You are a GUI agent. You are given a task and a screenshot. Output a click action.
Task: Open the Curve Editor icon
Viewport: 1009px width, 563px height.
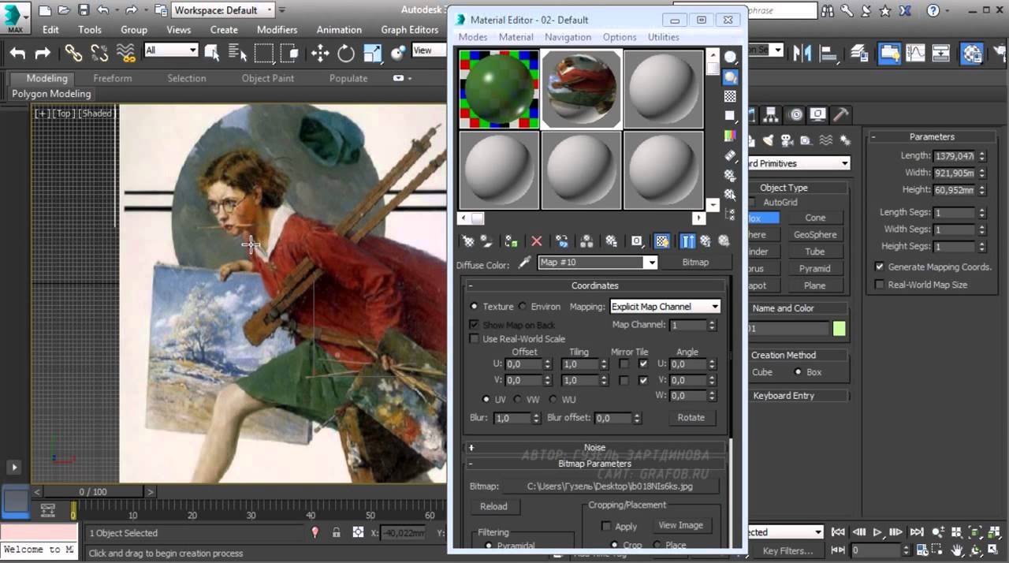pyautogui.click(x=915, y=53)
